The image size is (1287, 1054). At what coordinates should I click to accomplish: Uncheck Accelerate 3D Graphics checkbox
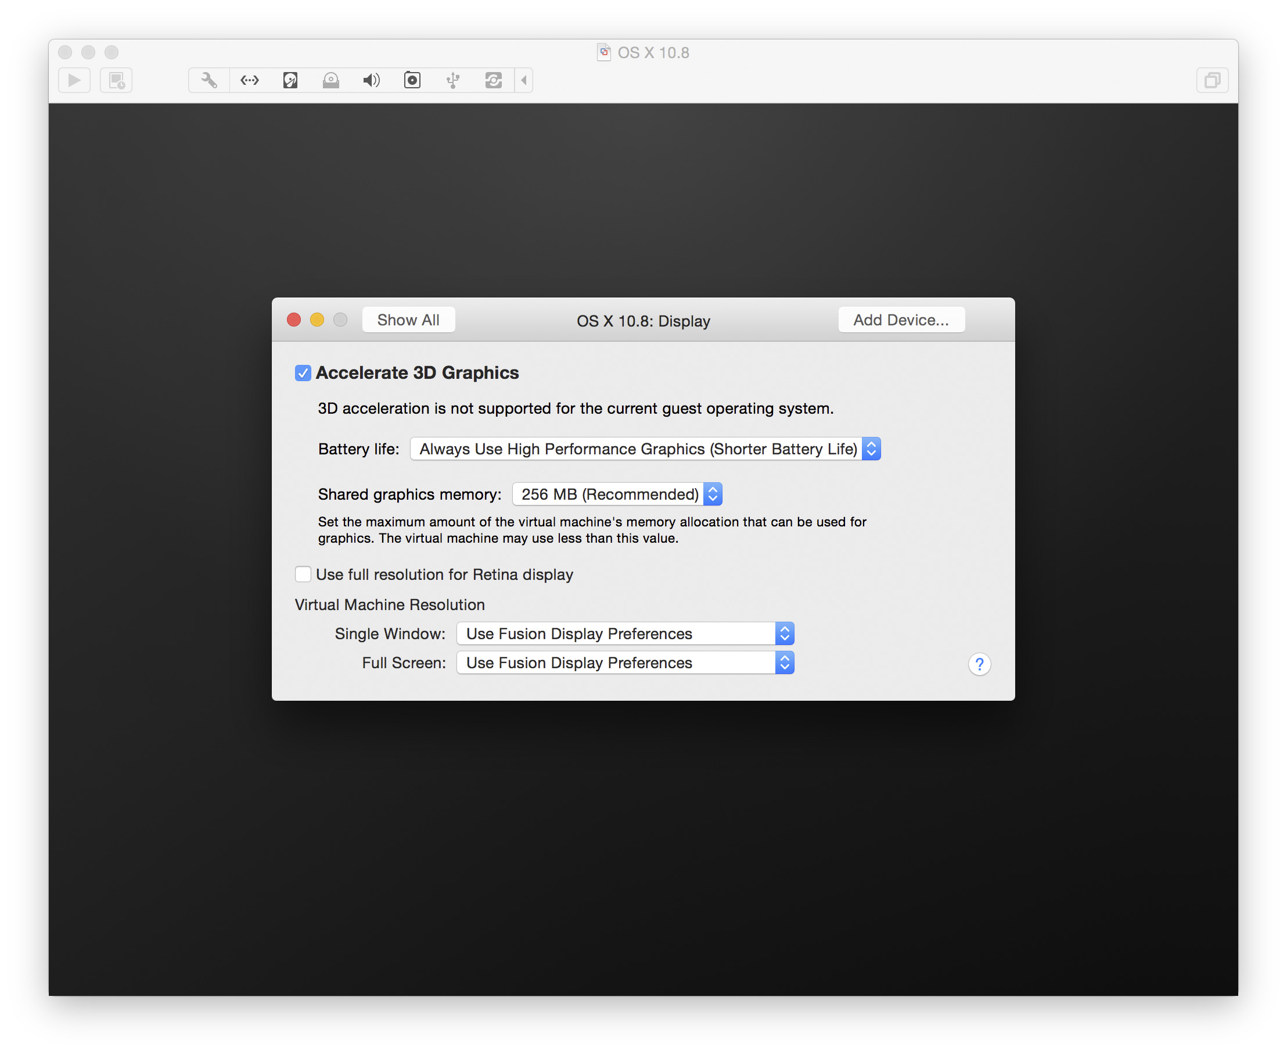[303, 373]
